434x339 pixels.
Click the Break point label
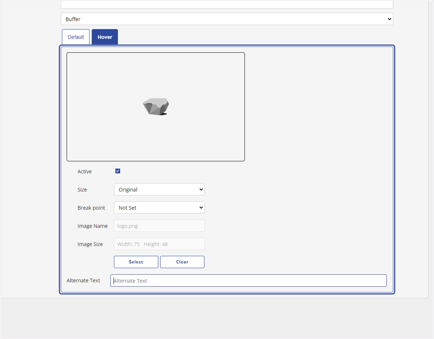(x=91, y=208)
